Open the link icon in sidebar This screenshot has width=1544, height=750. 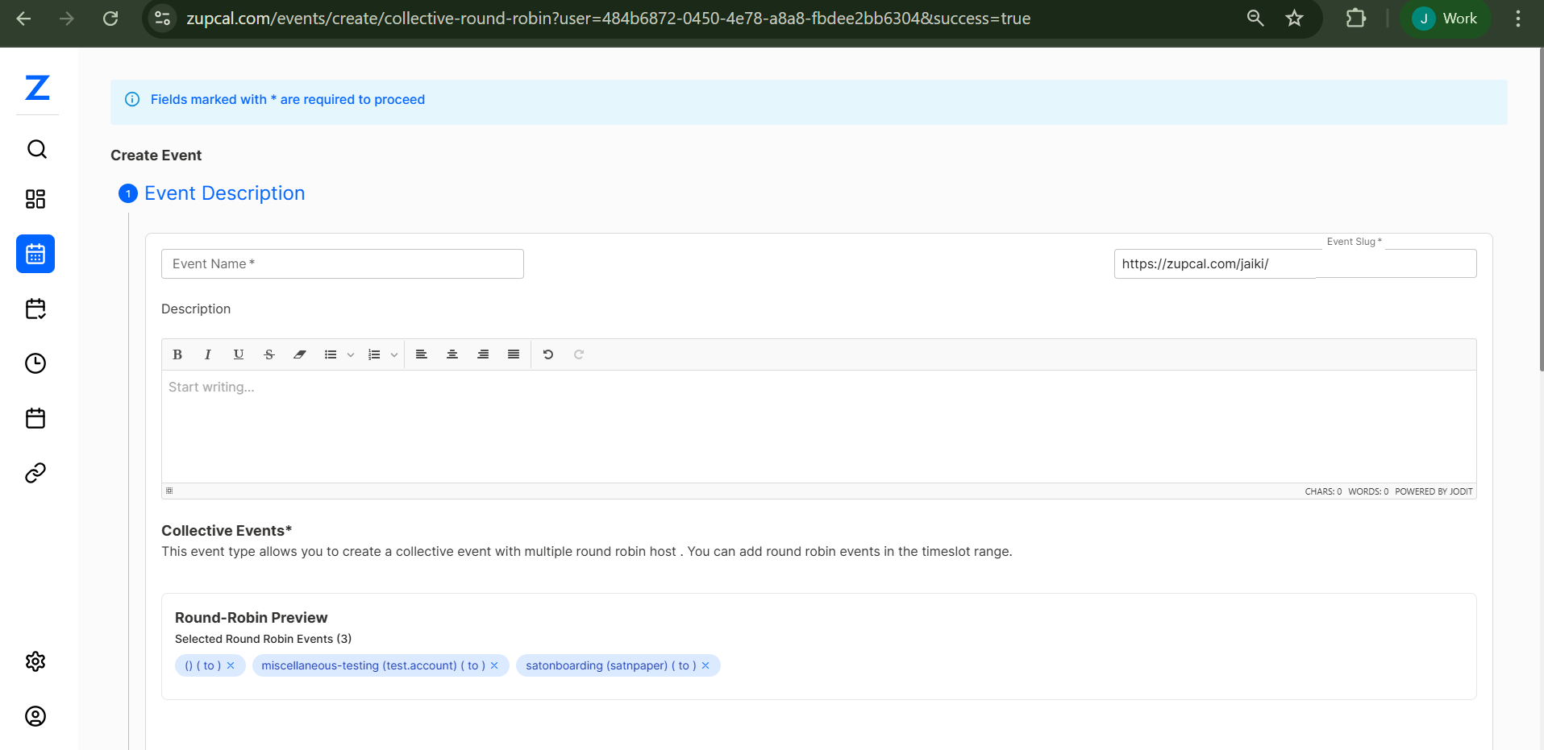tap(35, 473)
